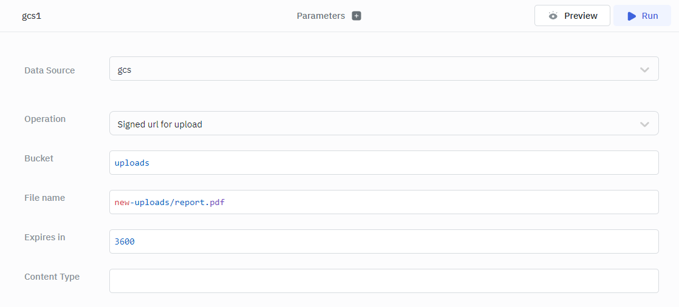Click the Content Type label
This screenshot has width=679, height=307.
52,277
